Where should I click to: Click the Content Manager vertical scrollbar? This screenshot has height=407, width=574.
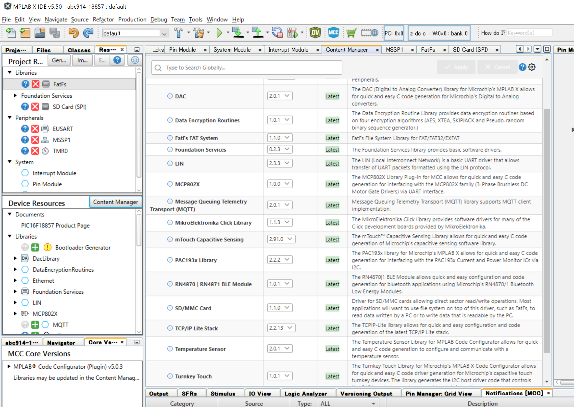tap(547, 231)
